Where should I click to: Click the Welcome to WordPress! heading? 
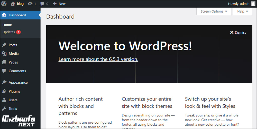click(x=125, y=46)
